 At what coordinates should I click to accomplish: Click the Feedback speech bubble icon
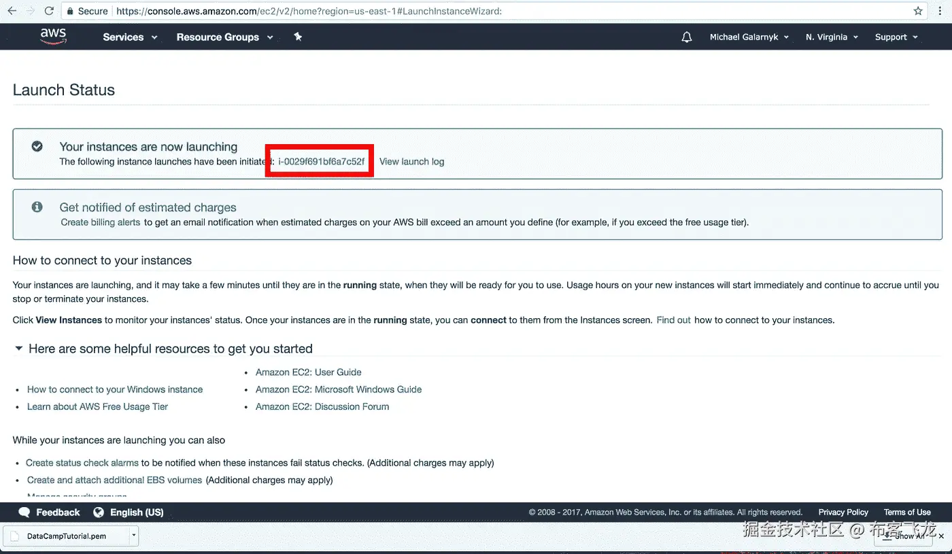click(24, 513)
